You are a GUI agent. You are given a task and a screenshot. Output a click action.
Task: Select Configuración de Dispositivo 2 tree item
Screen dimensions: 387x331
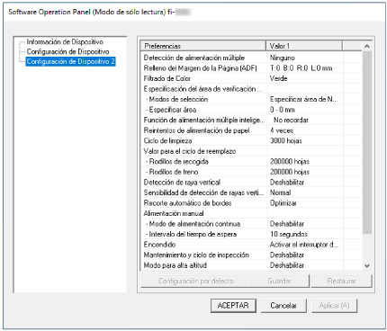click(x=71, y=61)
